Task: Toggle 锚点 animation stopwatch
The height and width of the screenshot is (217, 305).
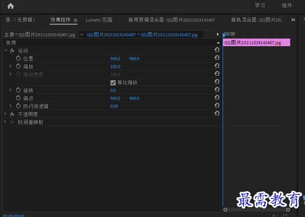Action: tap(18, 98)
